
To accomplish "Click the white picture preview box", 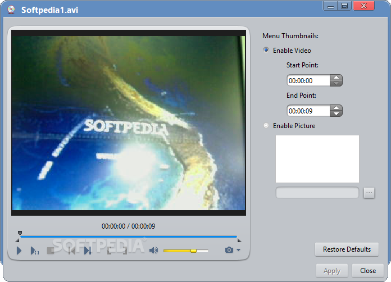I will tap(317, 159).
